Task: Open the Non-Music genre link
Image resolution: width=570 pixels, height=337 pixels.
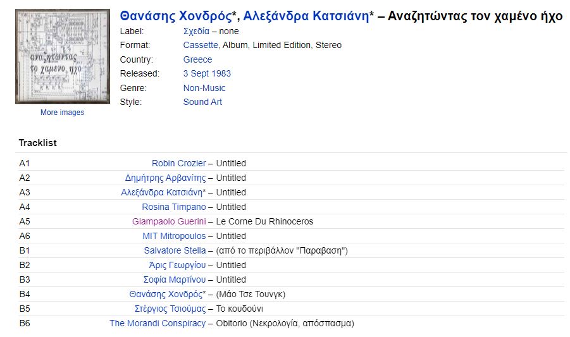Action: click(204, 88)
